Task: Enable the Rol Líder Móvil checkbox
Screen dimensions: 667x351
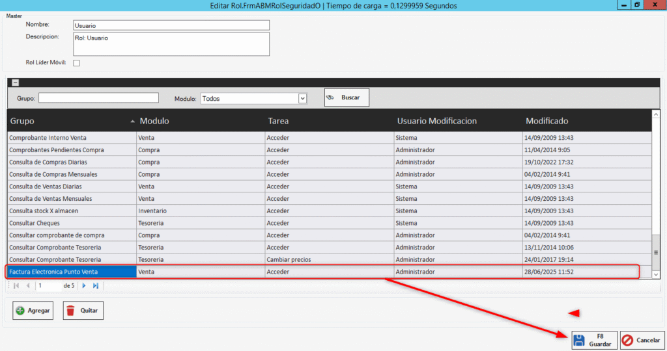Action: click(x=76, y=63)
